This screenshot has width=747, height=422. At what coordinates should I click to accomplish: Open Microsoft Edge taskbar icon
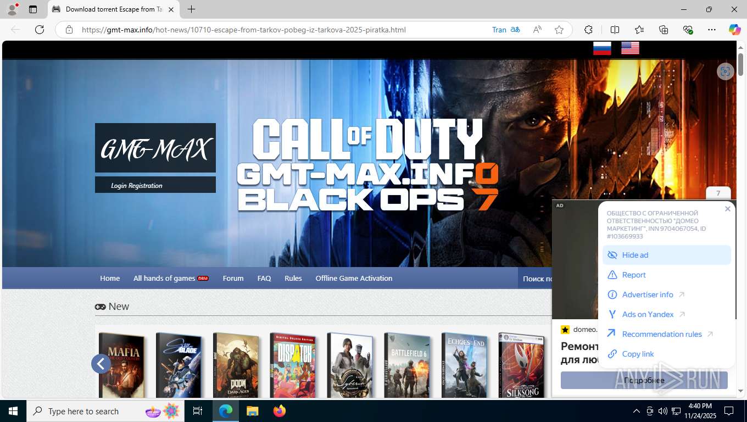tap(226, 411)
